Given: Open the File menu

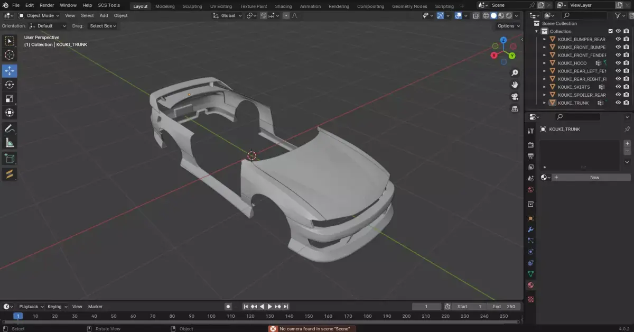Looking at the screenshot, I should click(x=16, y=5).
